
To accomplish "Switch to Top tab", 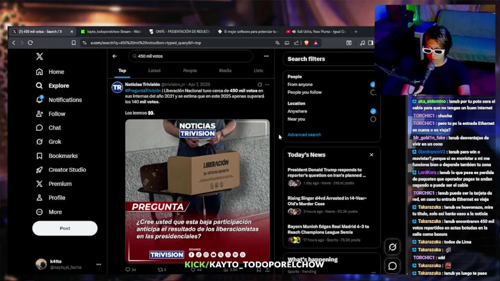I will pos(122,71).
